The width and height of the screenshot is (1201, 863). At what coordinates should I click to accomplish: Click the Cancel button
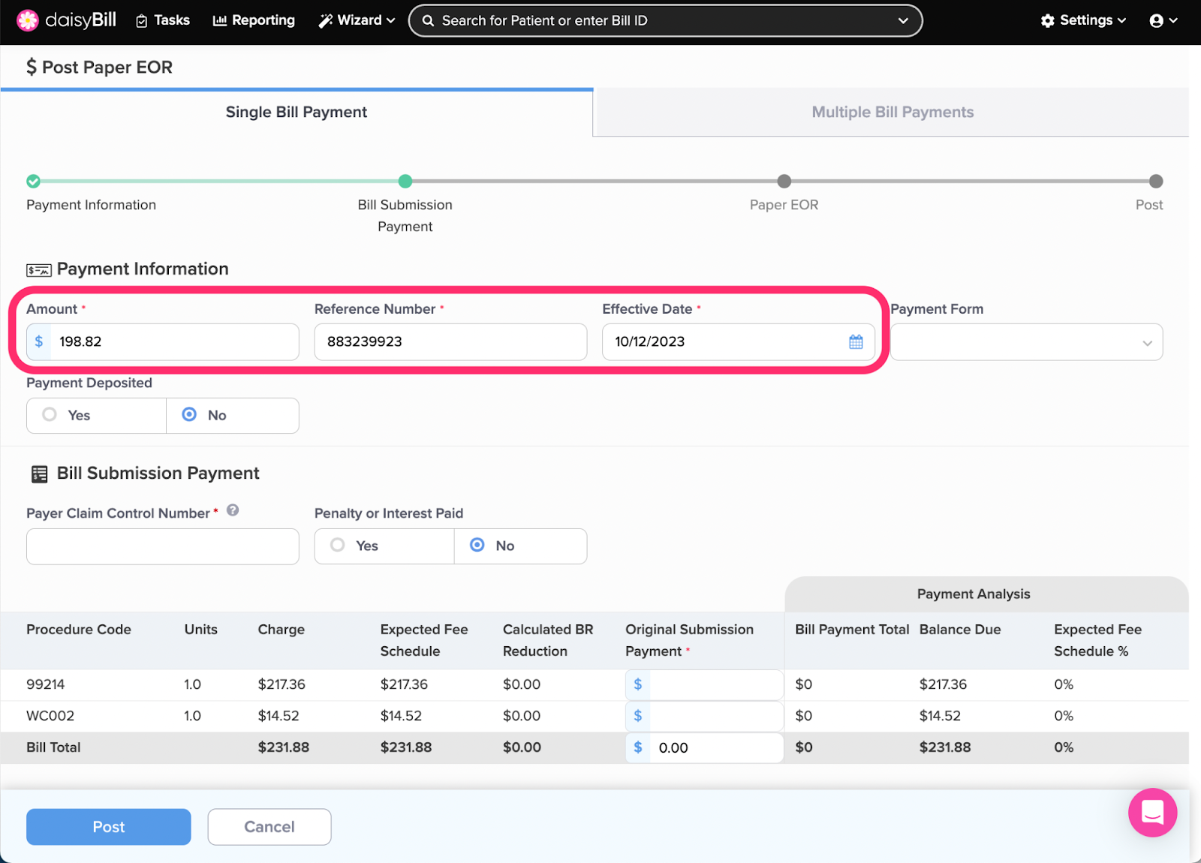(x=269, y=827)
